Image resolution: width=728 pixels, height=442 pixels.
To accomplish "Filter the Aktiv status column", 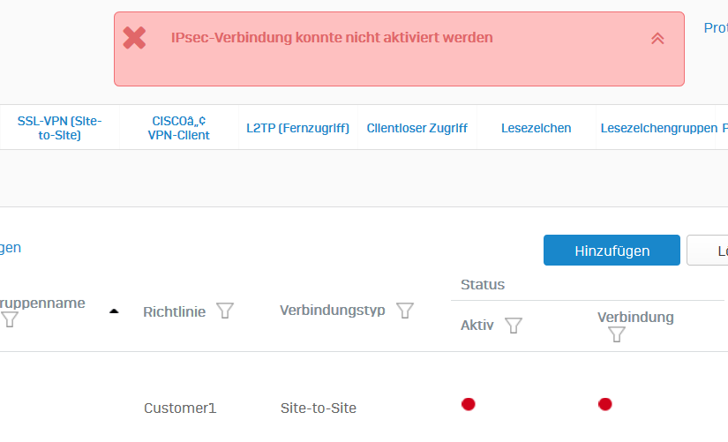I will [514, 326].
